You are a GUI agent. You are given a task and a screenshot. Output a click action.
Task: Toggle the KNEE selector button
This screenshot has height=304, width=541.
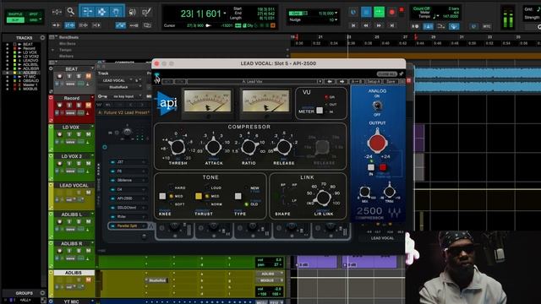(162, 196)
